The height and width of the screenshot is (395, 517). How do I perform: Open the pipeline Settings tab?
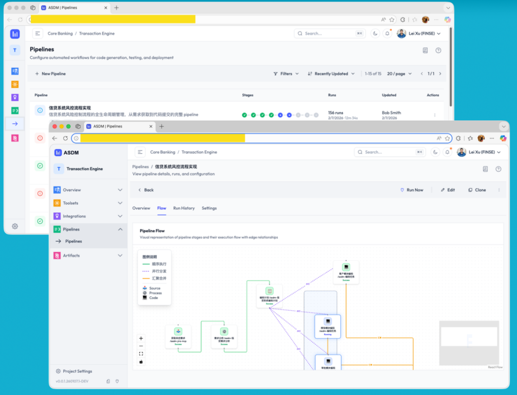tap(209, 208)
